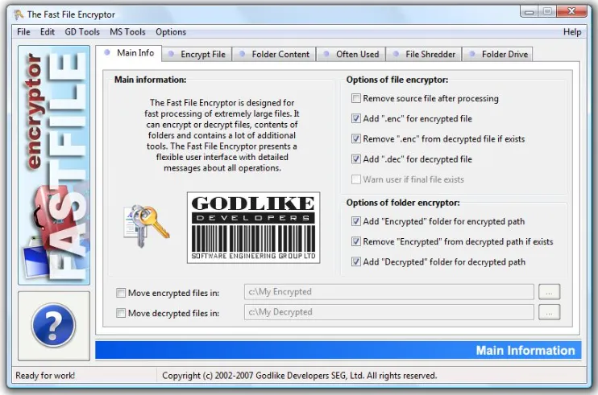Click the Fast File Encryptor sidebar banner
This screenshot has height=395, width=598.
(x=54, y=165)
